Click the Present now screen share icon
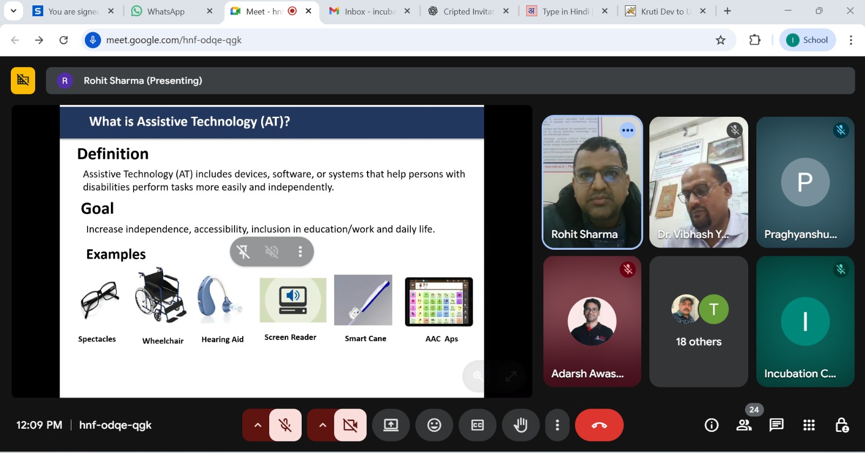The width and height of the screenshot is (865, 453). pos(391,425)
